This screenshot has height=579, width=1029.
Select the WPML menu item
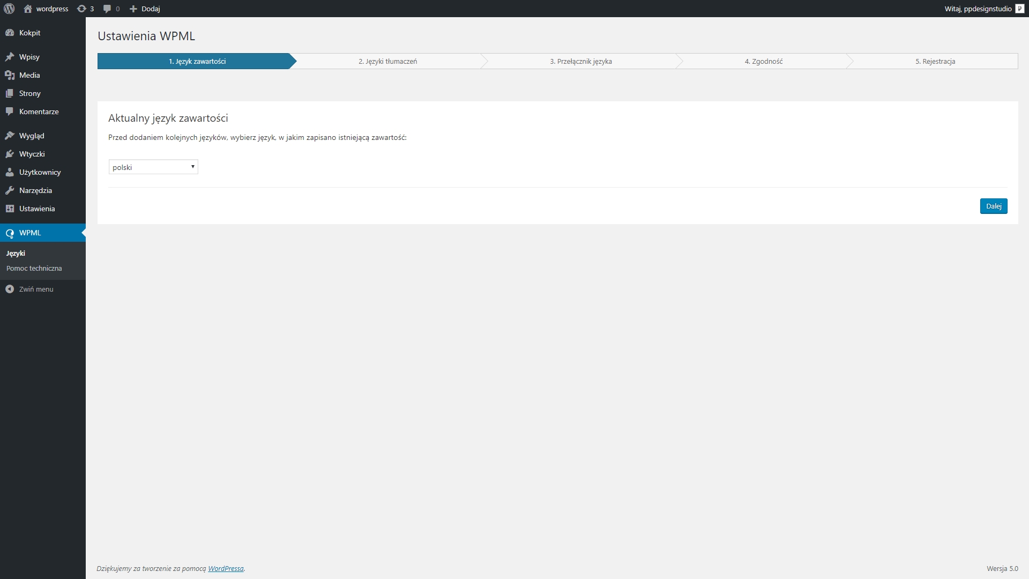point(43,233)
